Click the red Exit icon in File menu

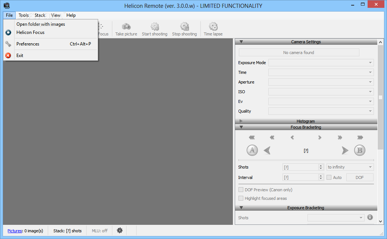[x=8, y=55]
